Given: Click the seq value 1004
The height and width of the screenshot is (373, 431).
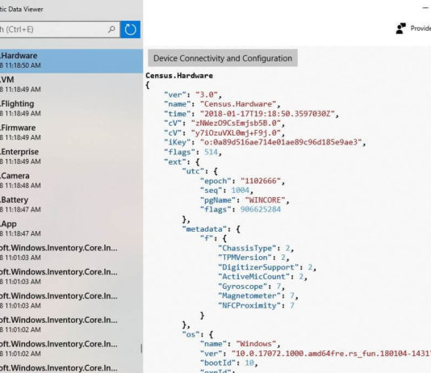Looking at the screenshot, I should click(x=241, y=191).
